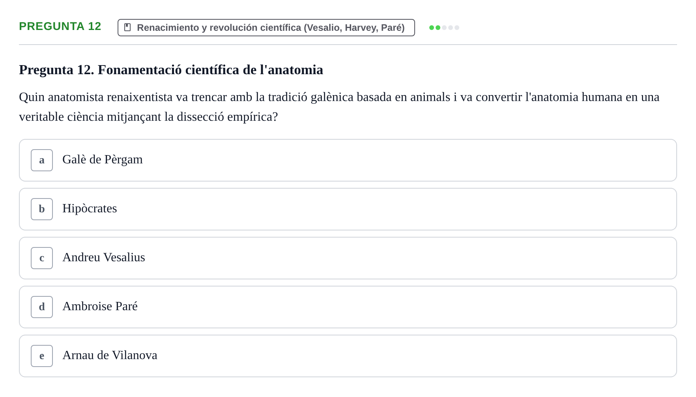Click the book icon in topic tag
Image resolution: width=696 pixels, height=397 pixels.
(127, 28)
